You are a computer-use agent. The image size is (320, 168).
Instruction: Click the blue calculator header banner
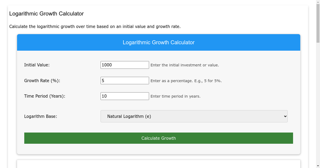click(159, 42)
